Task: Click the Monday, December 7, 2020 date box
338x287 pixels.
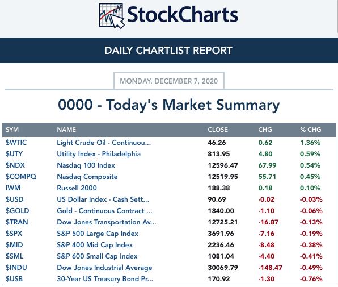Action: point(169,81)
